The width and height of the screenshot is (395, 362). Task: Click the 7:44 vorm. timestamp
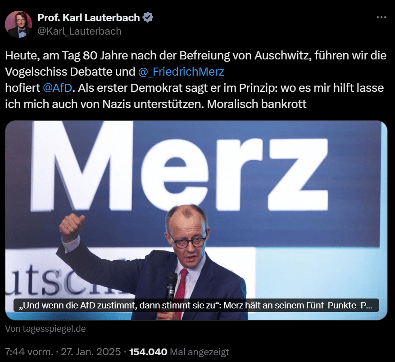coord(29,352)
